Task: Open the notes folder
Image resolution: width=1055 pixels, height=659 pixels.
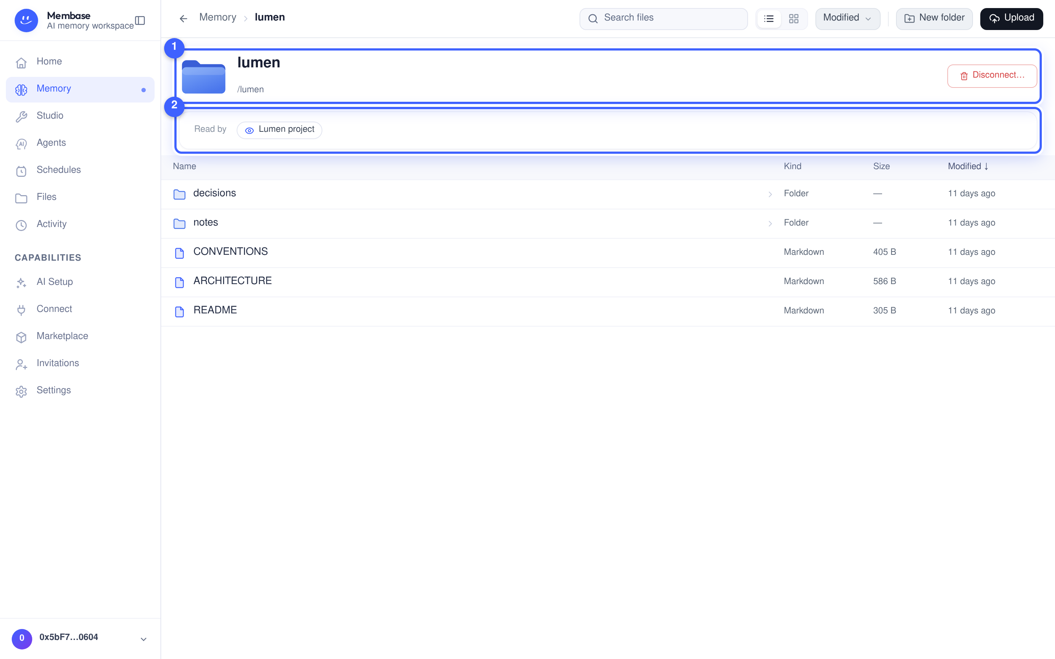Action: 608,223
